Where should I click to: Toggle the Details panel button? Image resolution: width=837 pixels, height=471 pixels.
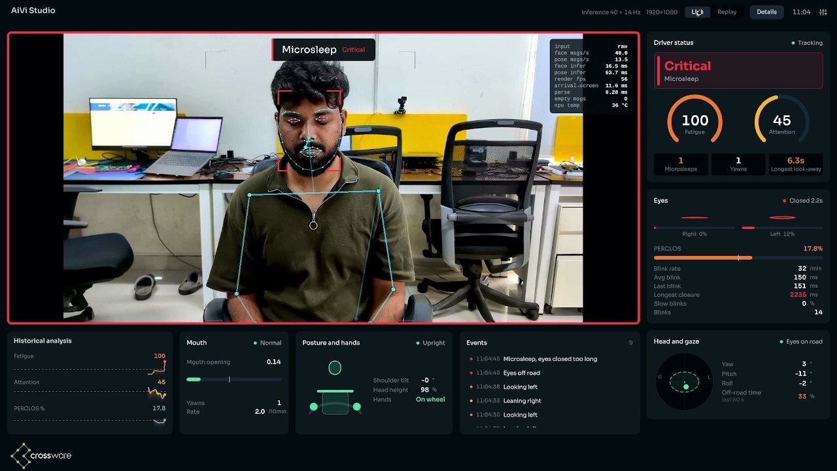[766, 12]
